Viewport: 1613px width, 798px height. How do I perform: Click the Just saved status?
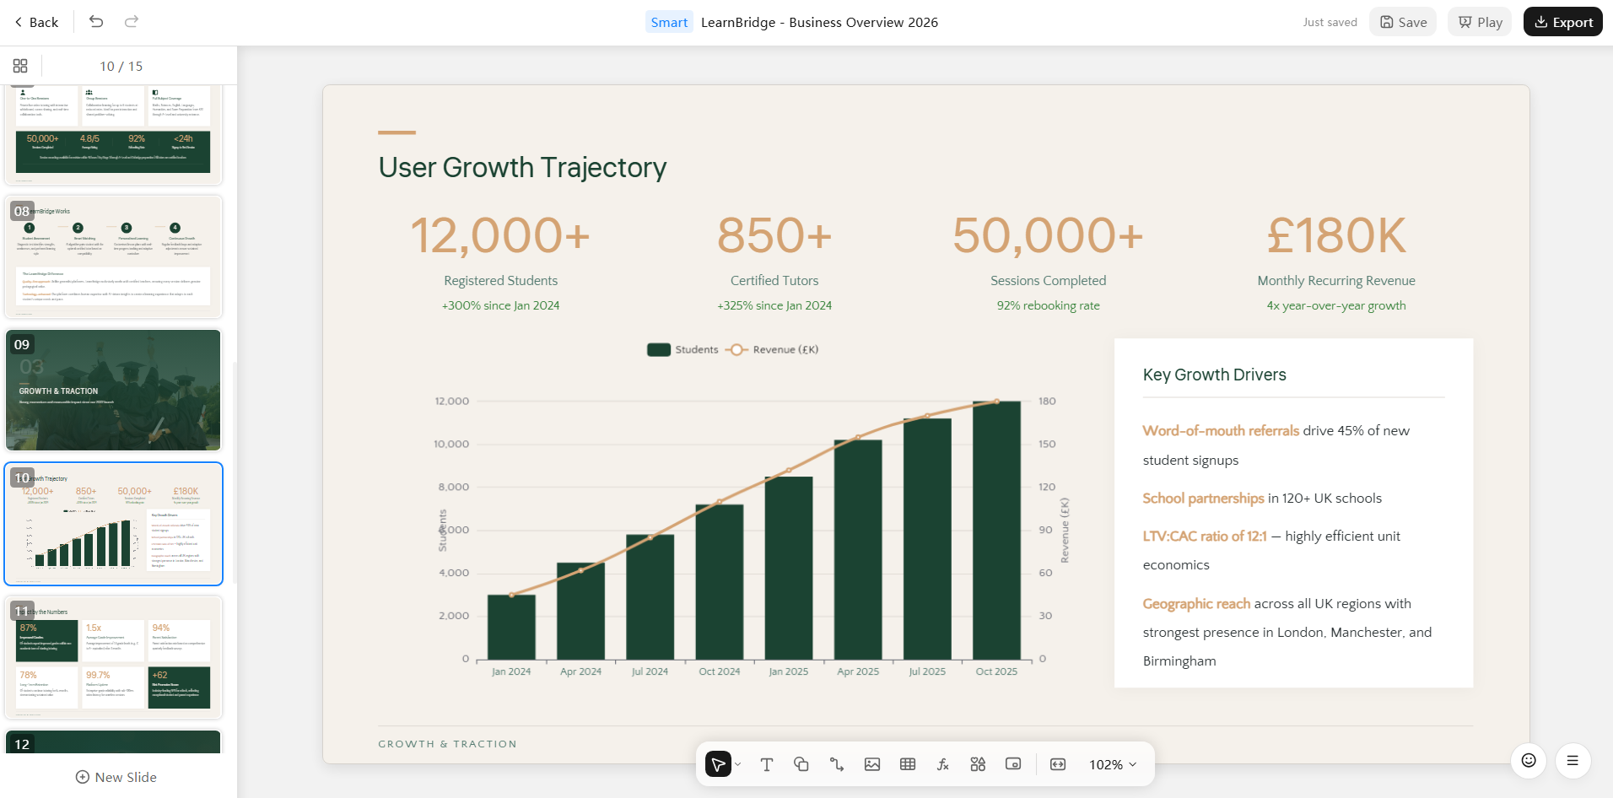tap(1330, 22)
